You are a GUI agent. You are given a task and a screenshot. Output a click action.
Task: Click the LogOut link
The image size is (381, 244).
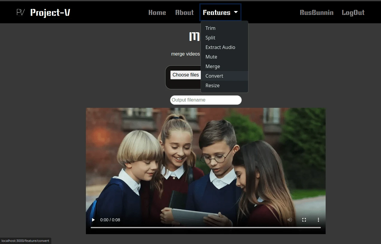click(353, 13)
